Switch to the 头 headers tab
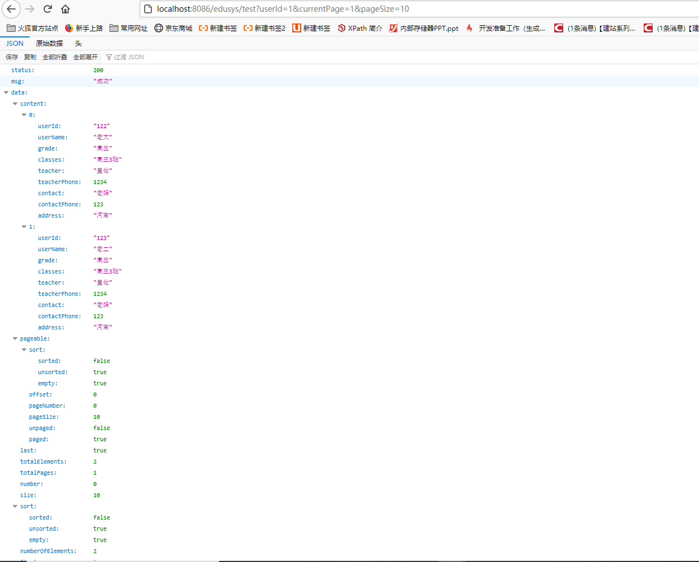The image size is (699, 562). point(78,43)
